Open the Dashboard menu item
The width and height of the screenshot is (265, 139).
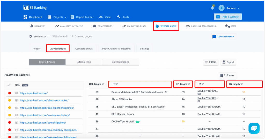point(33,17)
